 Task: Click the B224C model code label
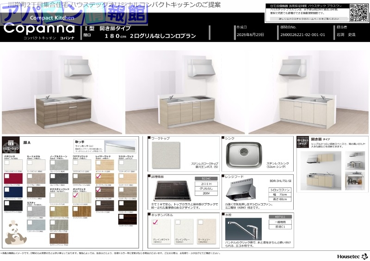pyautogui.click(x=206, y=179)
